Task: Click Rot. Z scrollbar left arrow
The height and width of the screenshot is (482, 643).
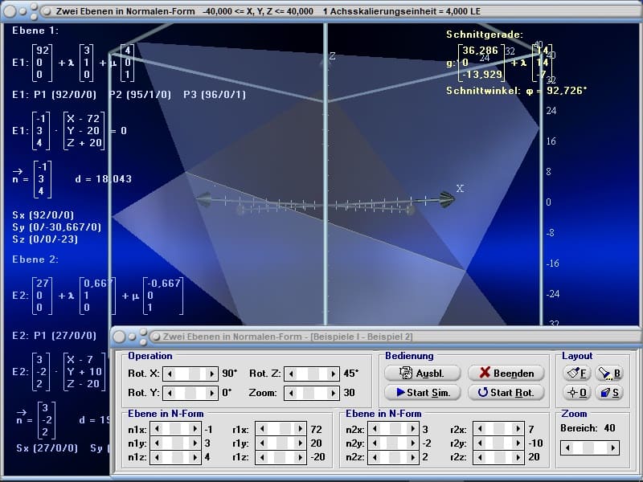Action: click(x=291, y=374)
